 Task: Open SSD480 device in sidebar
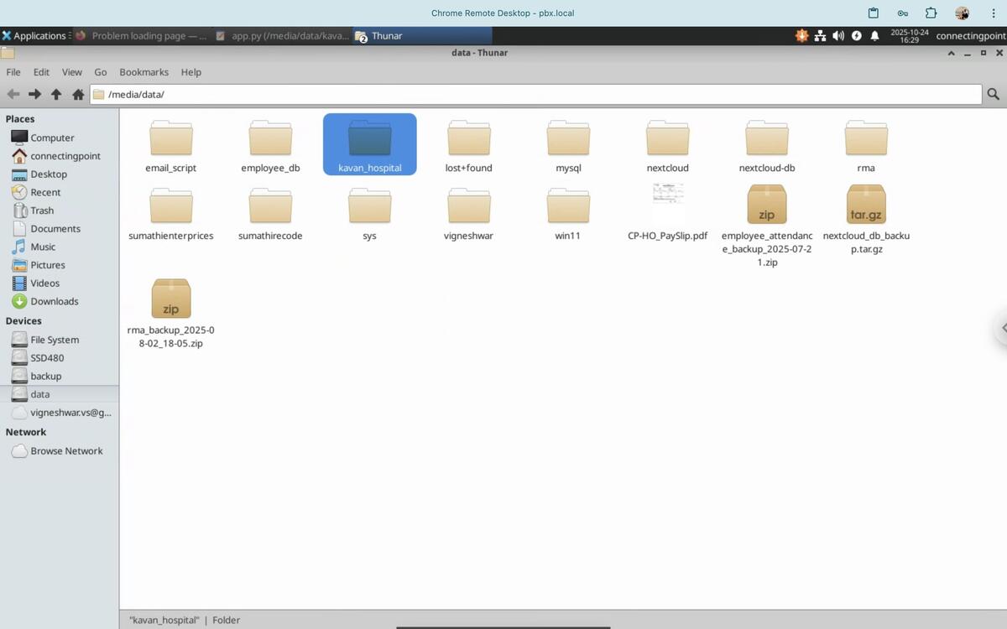point(47,358)
